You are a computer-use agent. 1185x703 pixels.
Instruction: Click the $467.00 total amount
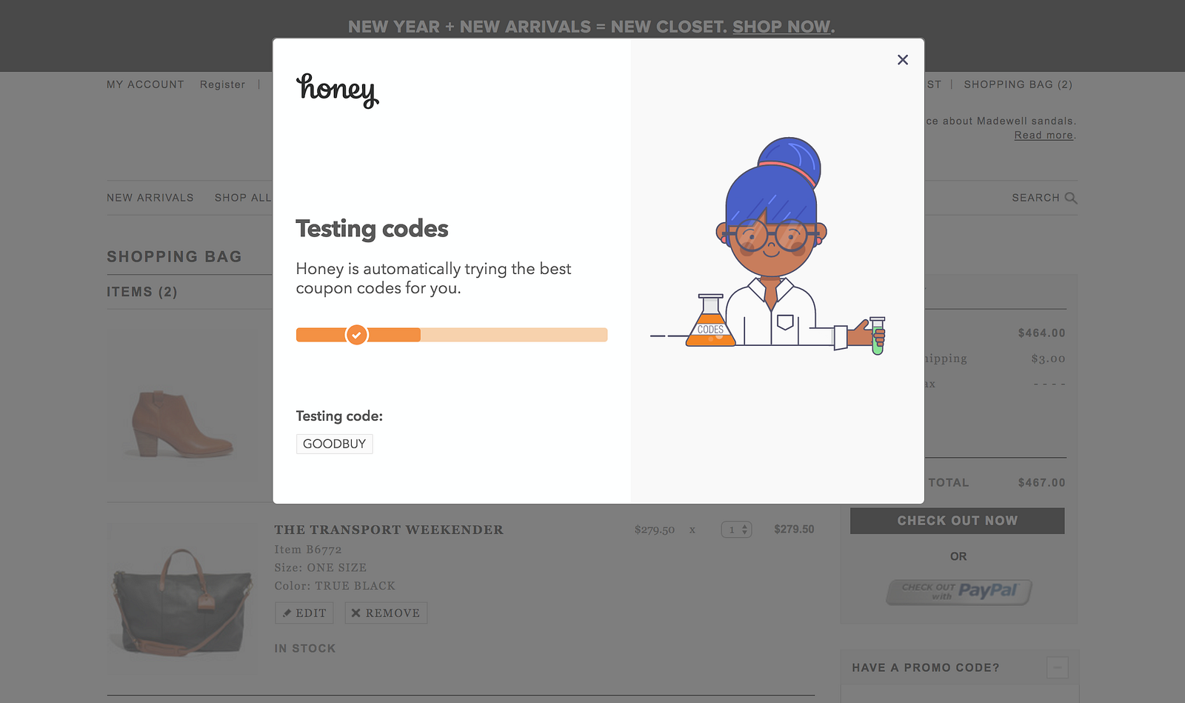[x=1041, y=483]
